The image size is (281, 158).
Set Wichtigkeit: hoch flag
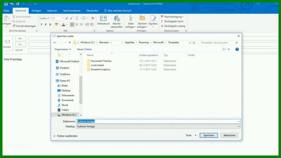(x=172, y=21)
